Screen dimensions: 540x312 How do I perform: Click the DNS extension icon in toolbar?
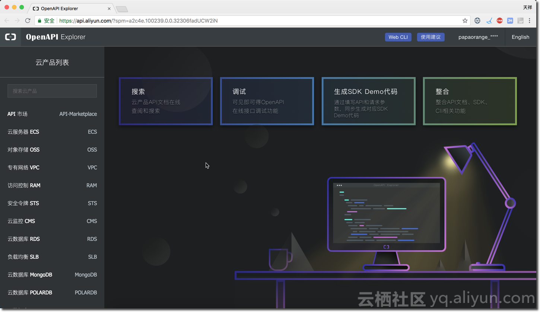477,21
